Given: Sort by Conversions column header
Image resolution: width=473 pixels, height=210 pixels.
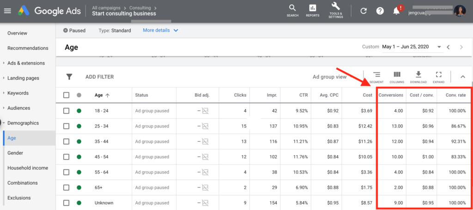Looking at the screenshot, I should 391,95.
